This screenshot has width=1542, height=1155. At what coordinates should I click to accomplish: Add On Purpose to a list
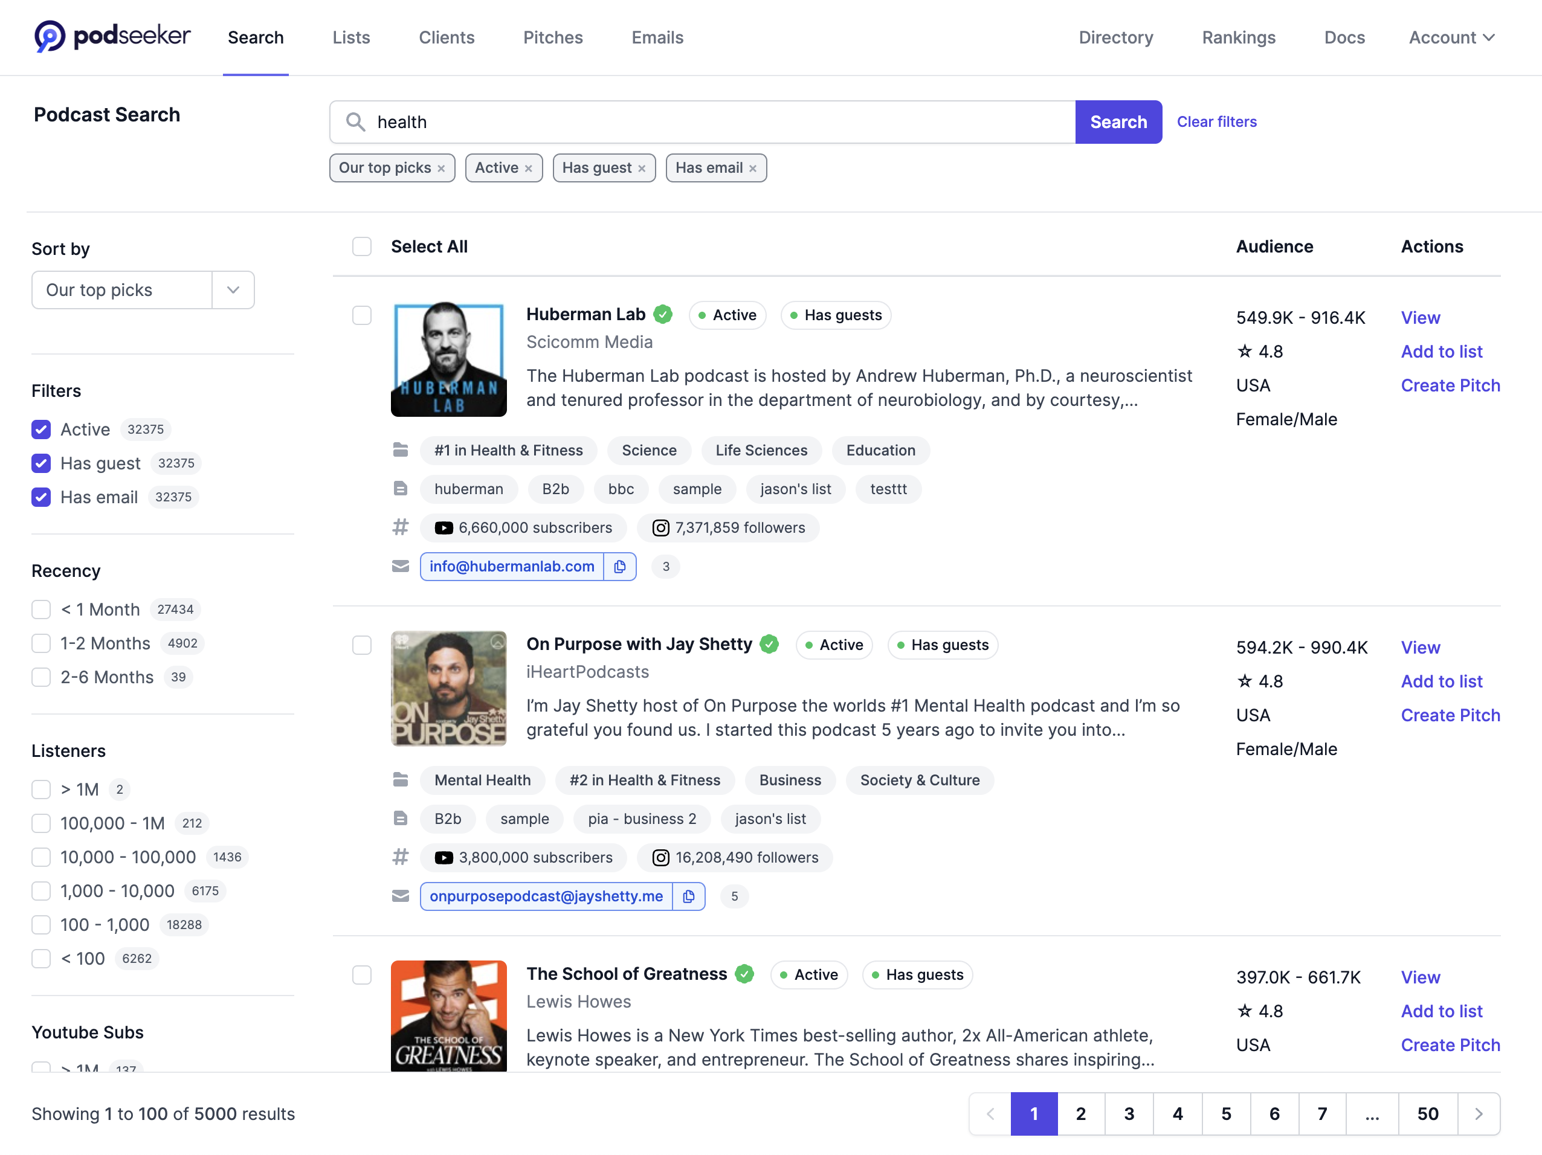click(x=1442, y=681)
